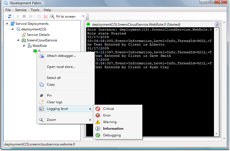Open the Logging level submenu
This screenshot has height=151, width=230.
(x=66, y=109)
